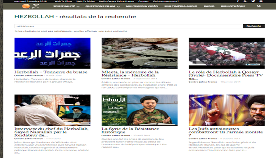Click author Centre Zahra France under Assange interview
The image size is (276, 158).
point(28,139)
